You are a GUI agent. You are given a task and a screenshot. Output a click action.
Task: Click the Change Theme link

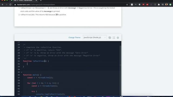click(x=74, y=37)
